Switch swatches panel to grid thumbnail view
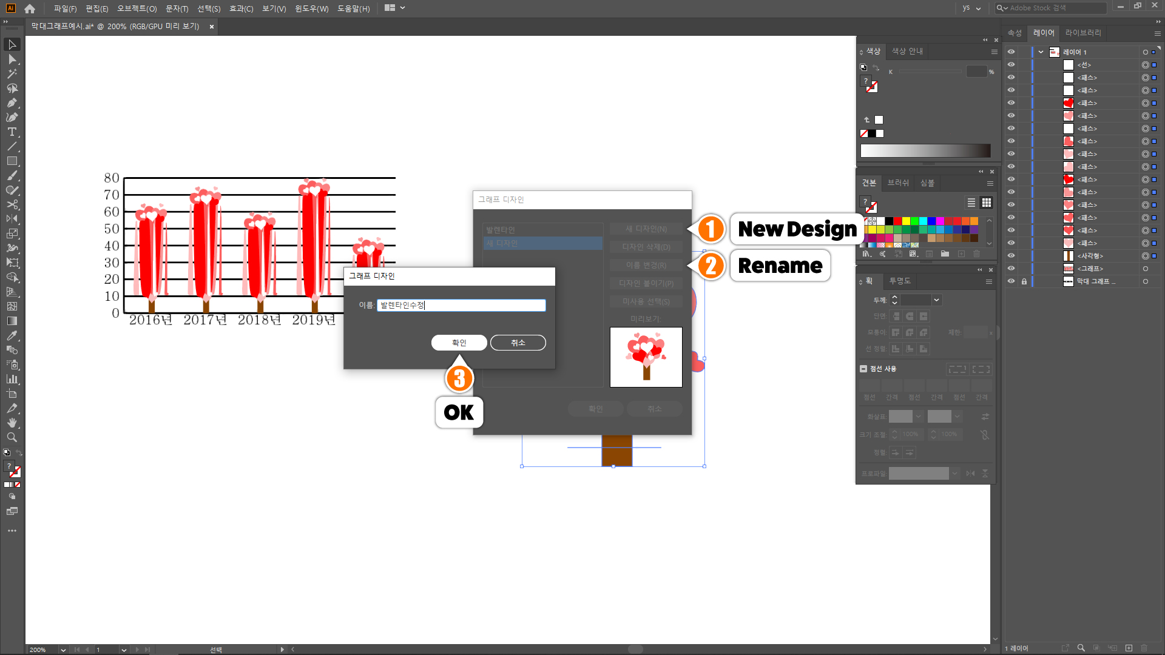 point(987,203)
